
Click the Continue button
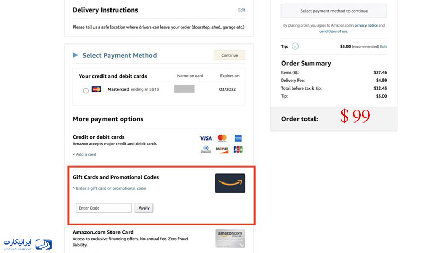[x=229, y=55]
